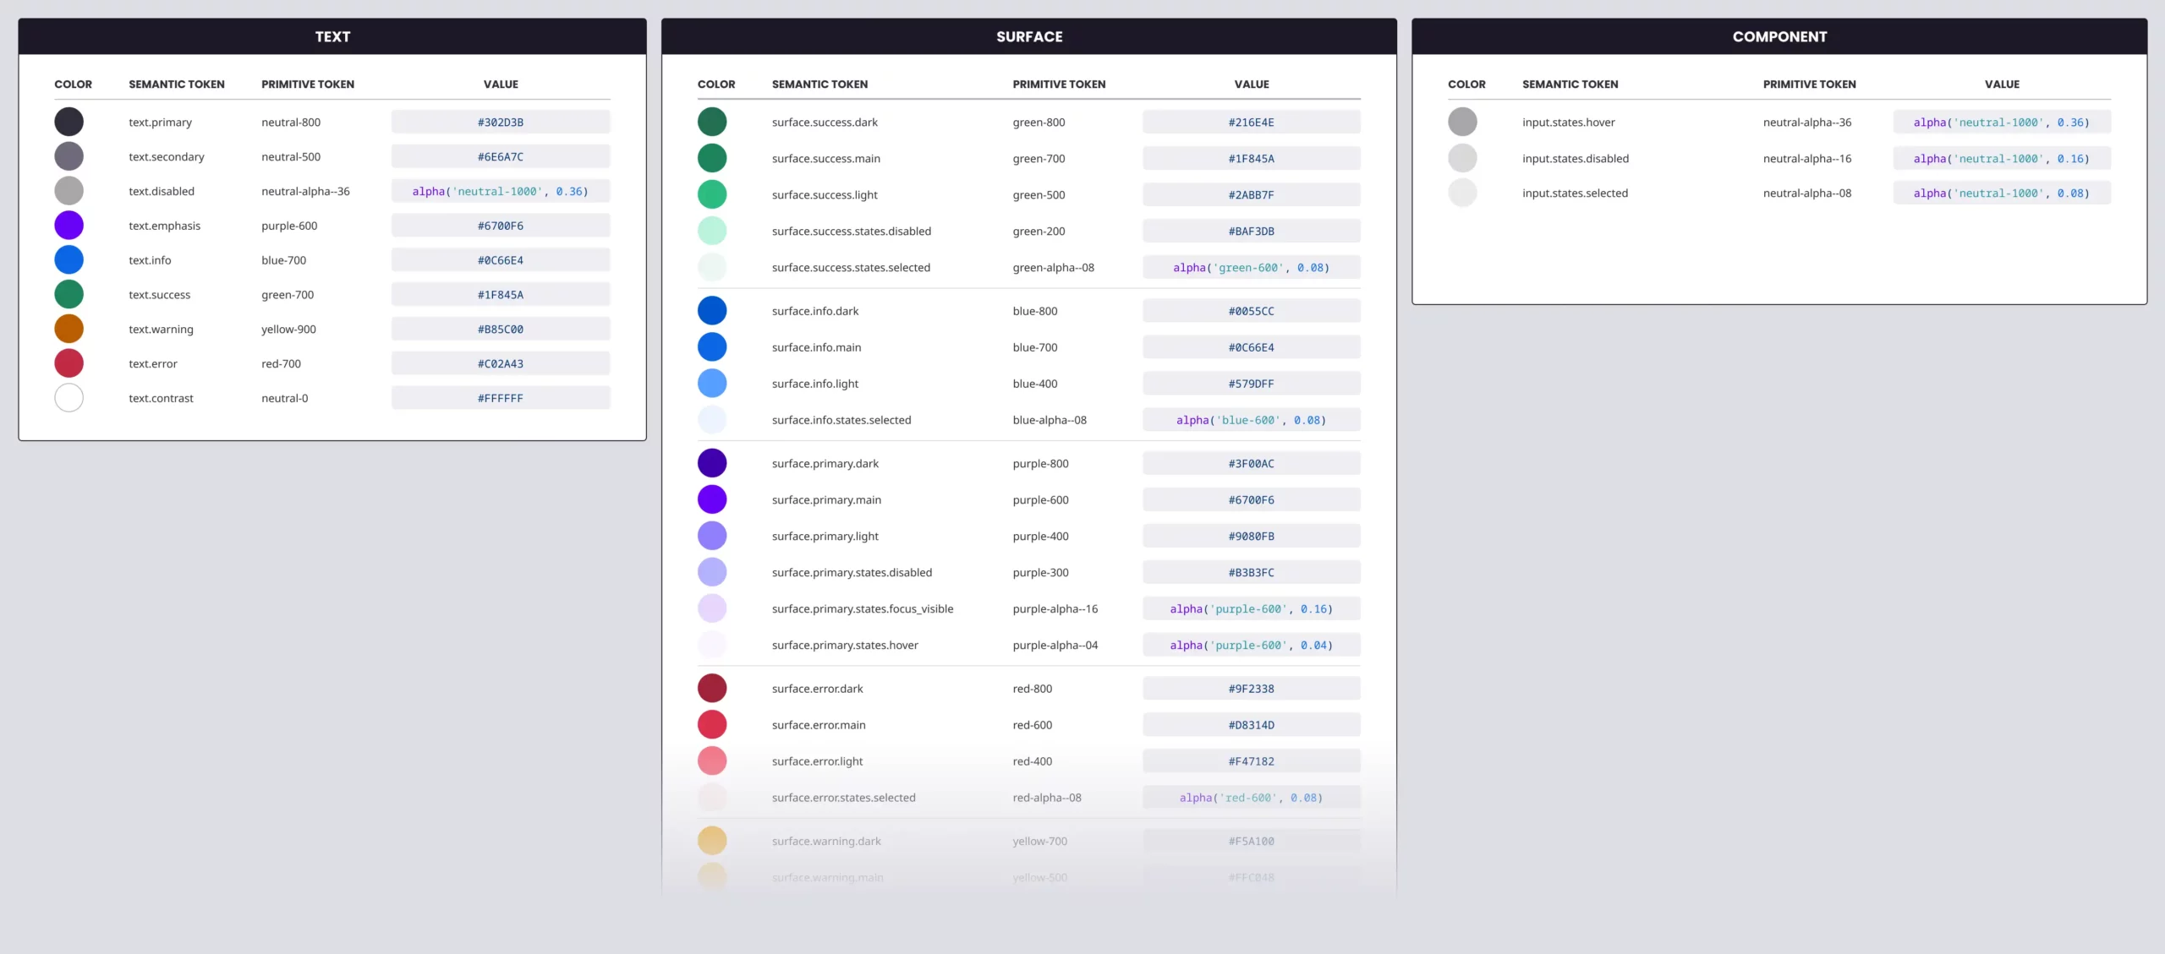
Task: Click the #B85C00 value for text.warning
Action: click(x=501, y=329)
